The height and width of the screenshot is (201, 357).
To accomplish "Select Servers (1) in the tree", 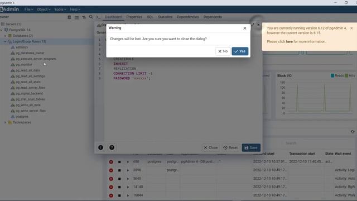I will (13, 24).
